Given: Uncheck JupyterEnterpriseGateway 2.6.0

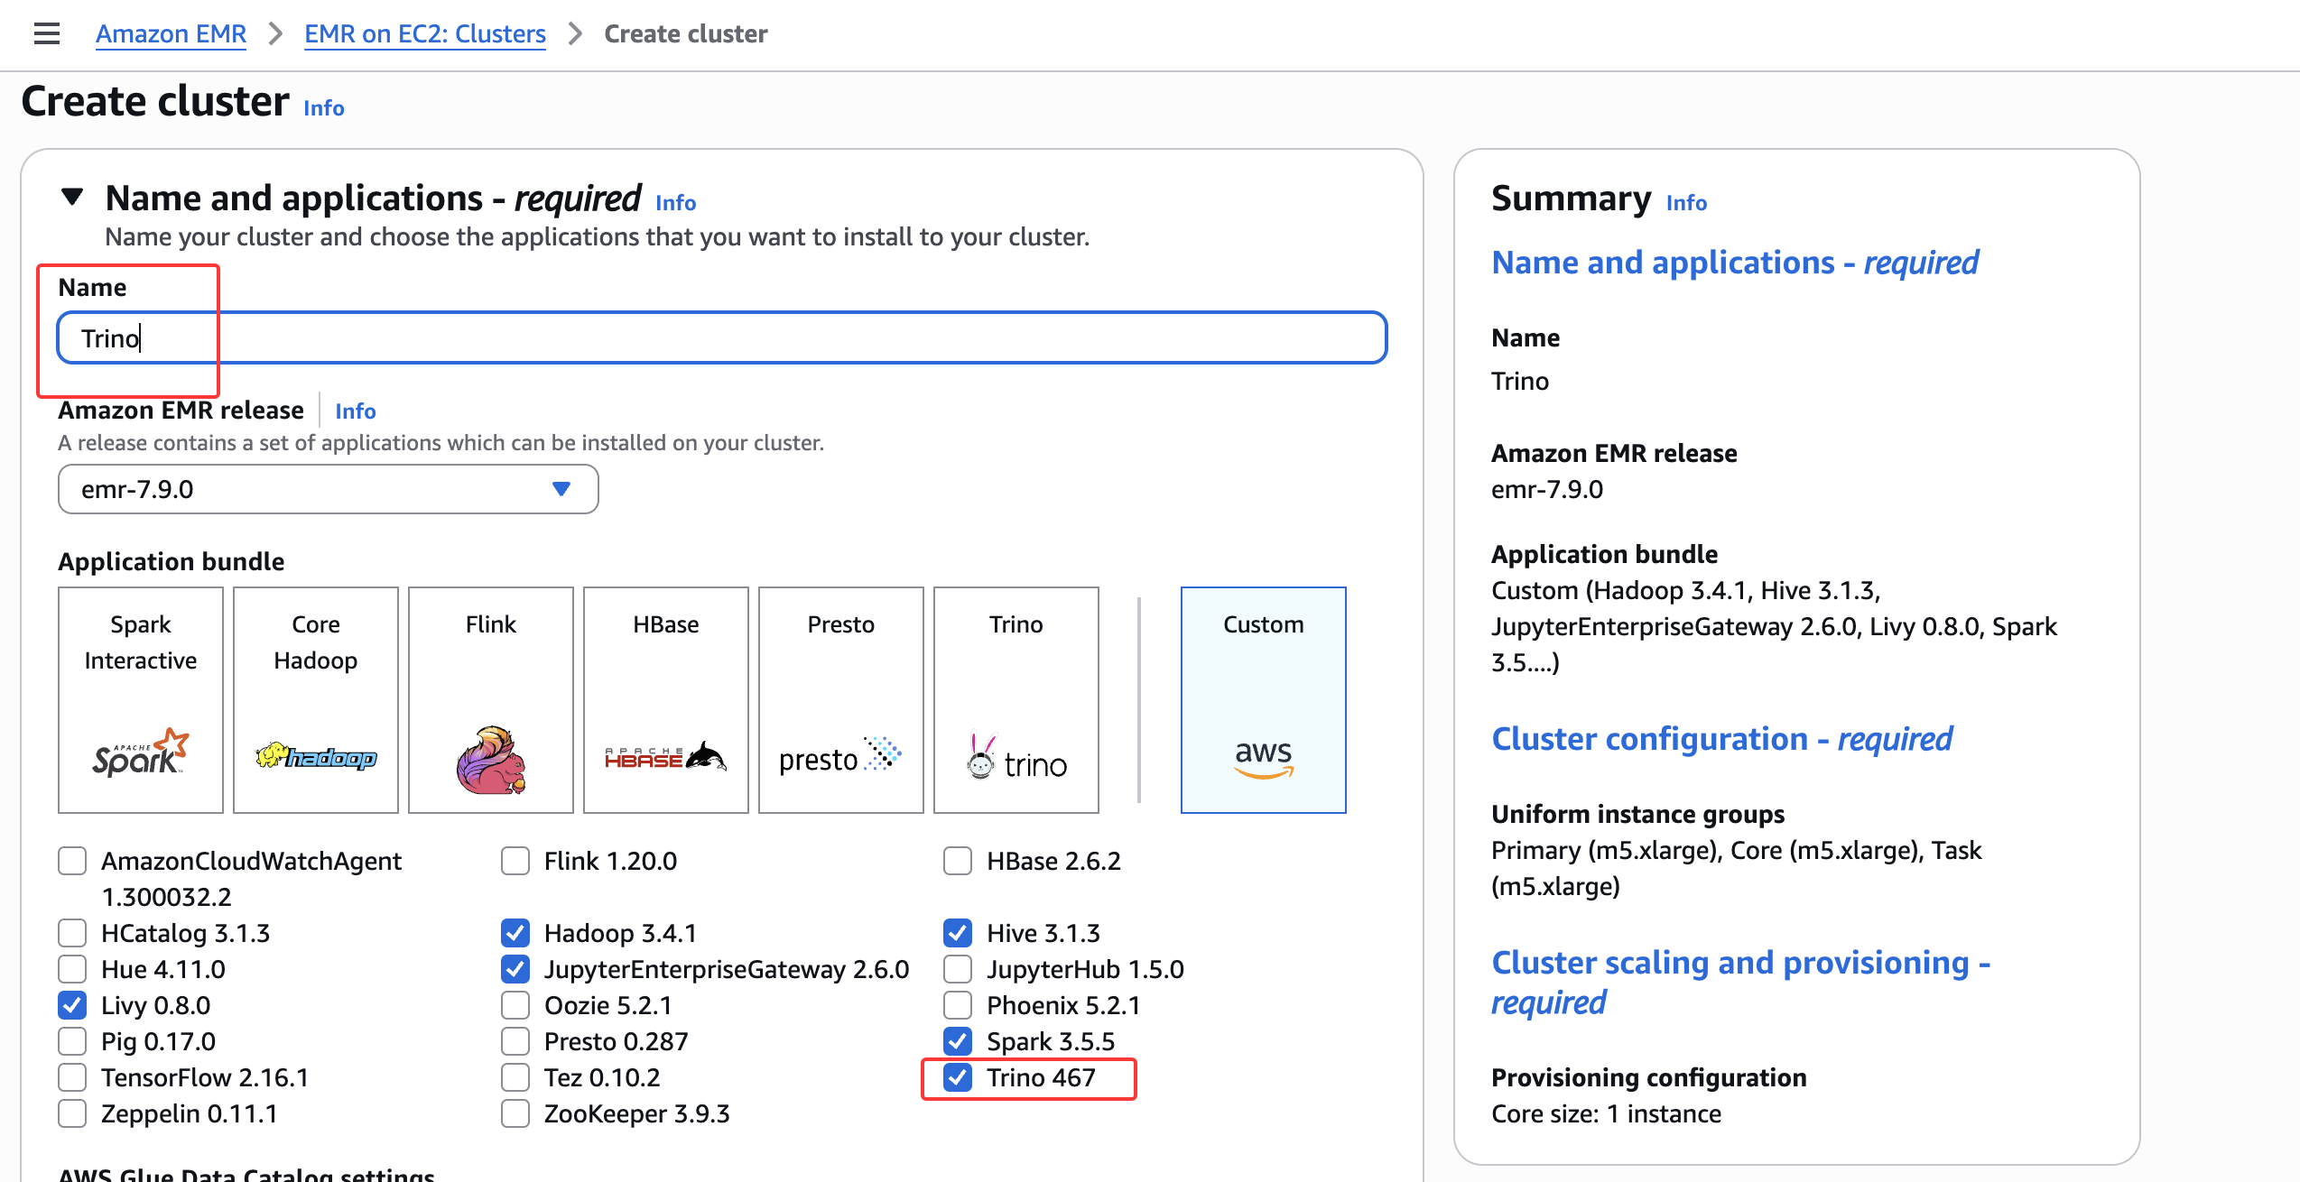Looking at the screenshot, I should [515, 969].
